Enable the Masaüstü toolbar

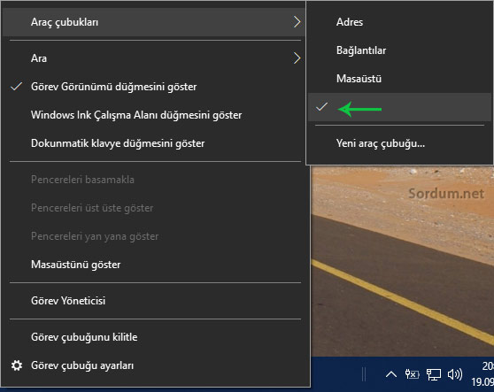click(x=399, y=79)
